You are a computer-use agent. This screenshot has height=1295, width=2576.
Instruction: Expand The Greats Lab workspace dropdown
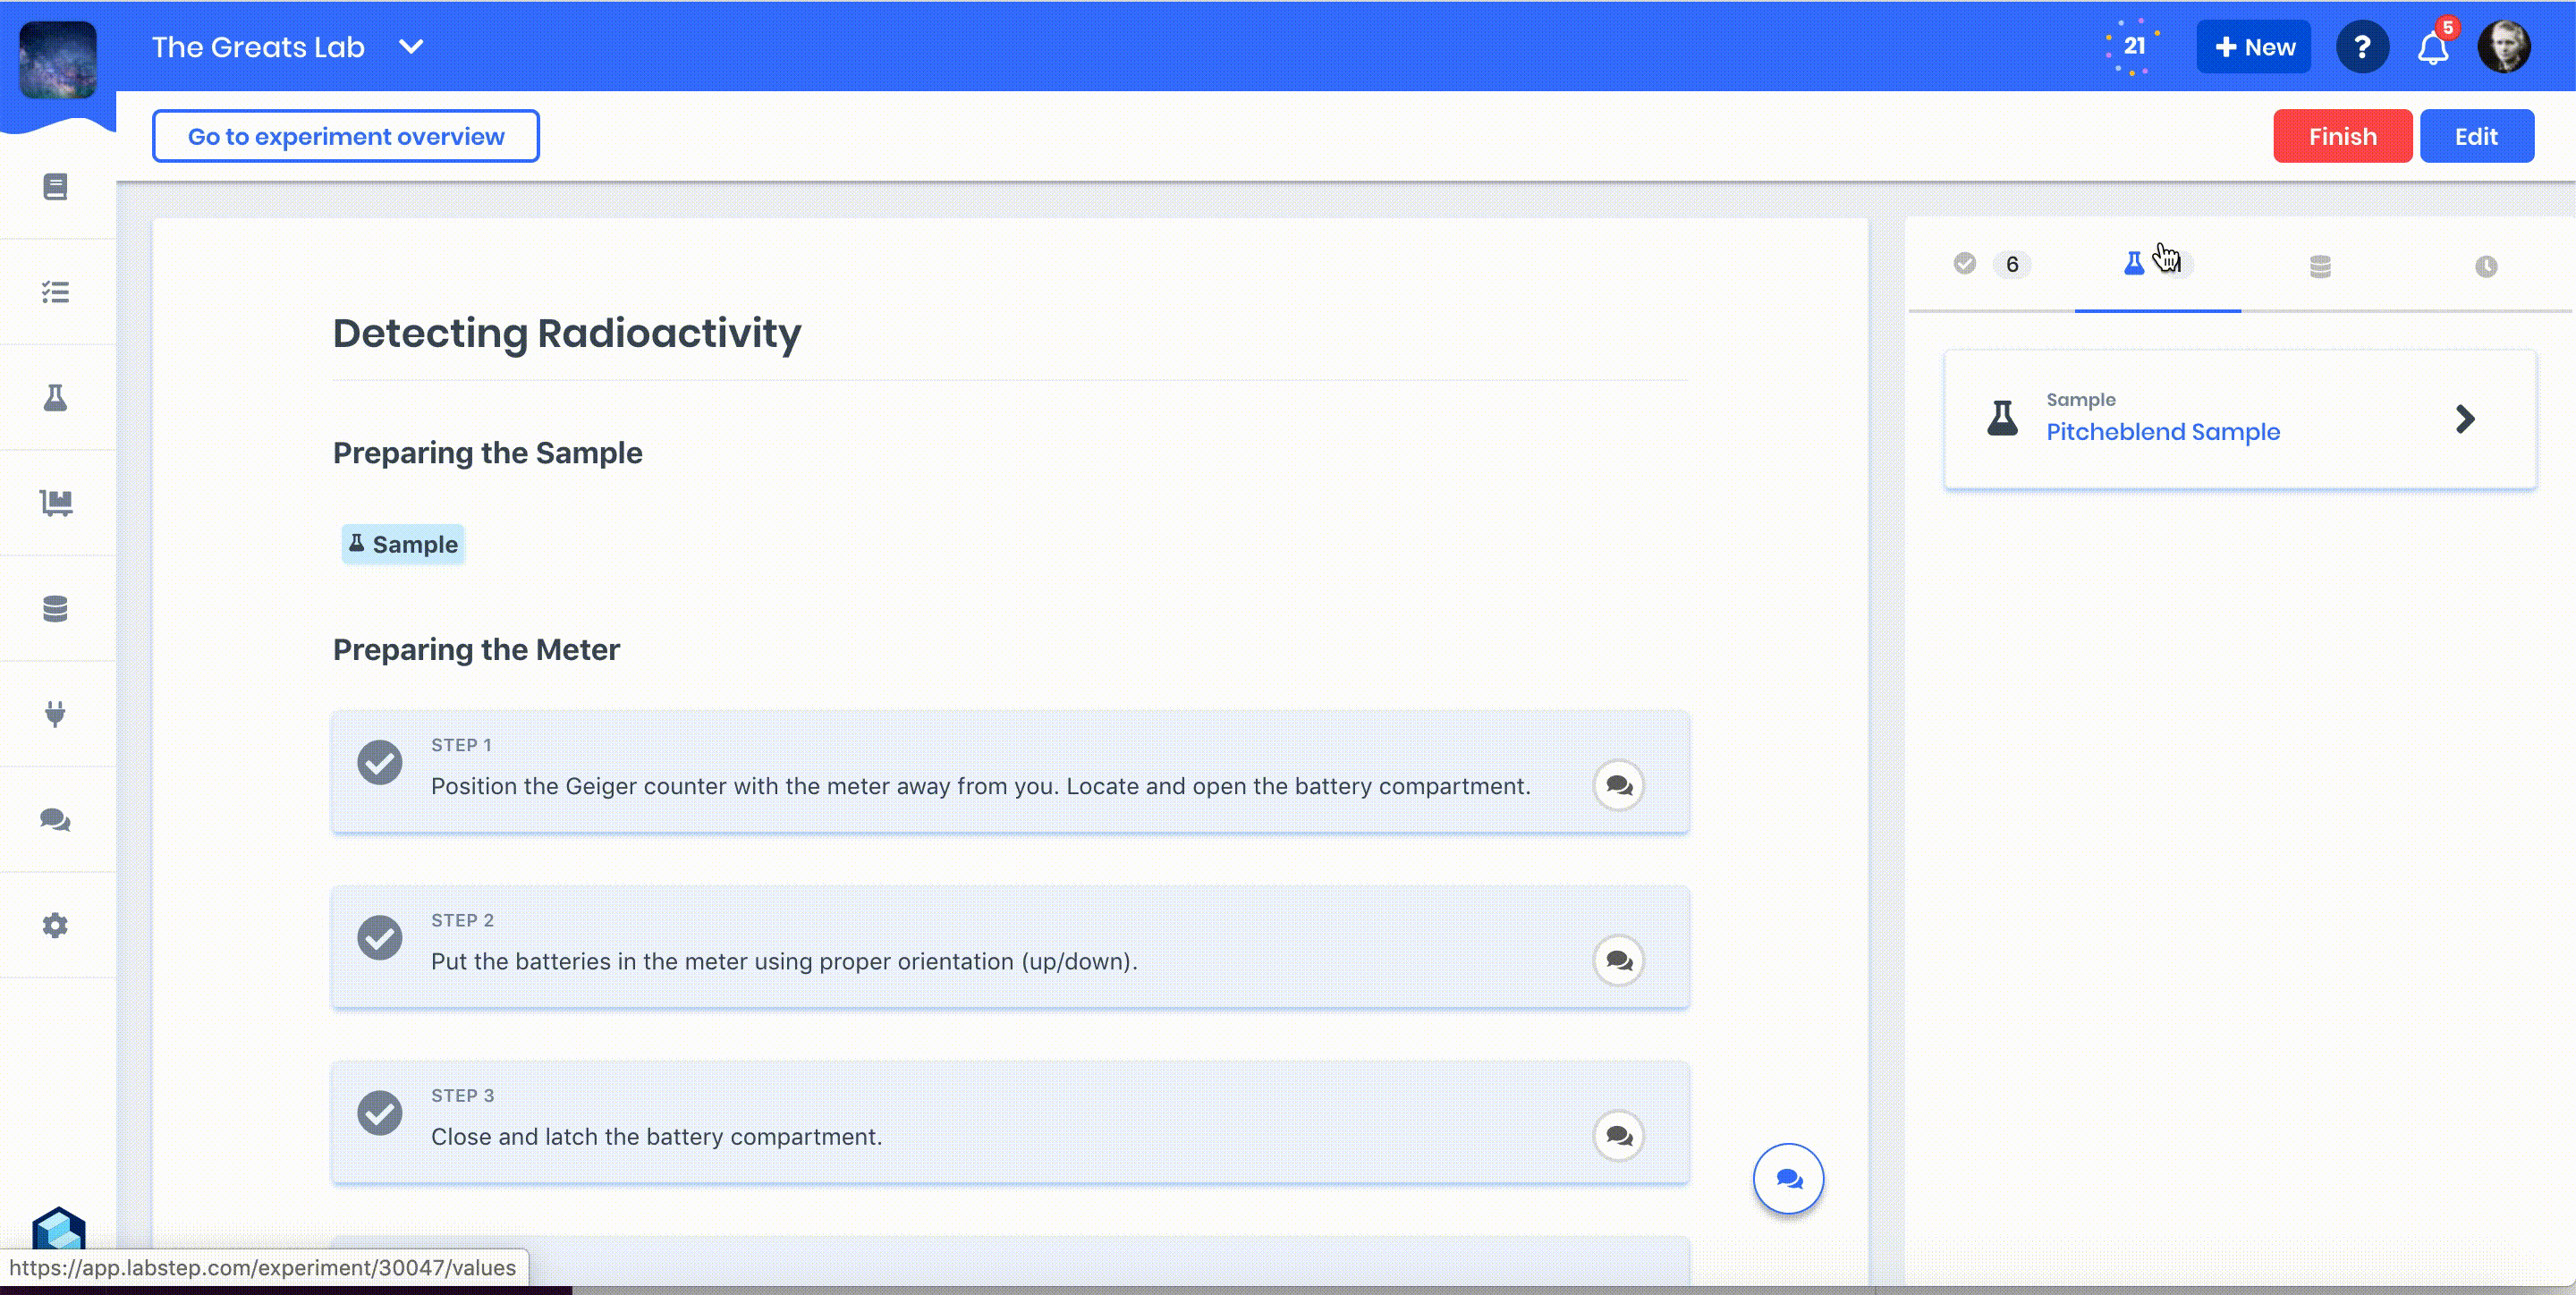[x=411, y=47]
